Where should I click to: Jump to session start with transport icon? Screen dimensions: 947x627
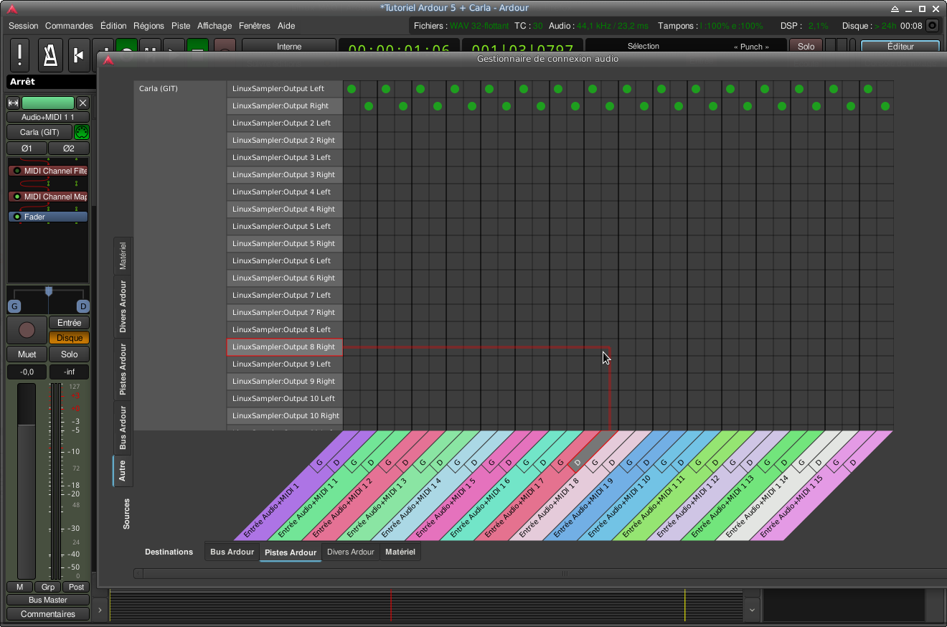(x=79, y=55)
